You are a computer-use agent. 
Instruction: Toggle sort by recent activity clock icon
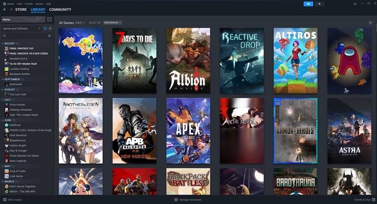pos(45,28)
